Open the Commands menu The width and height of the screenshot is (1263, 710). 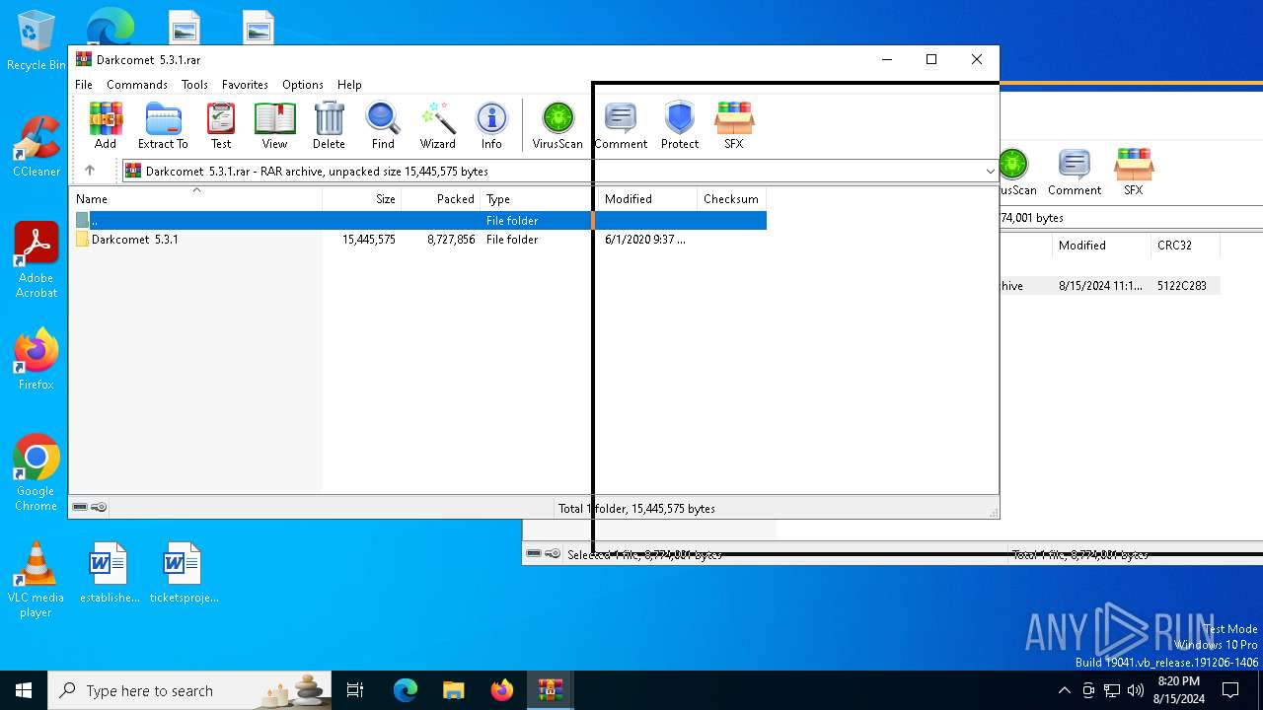(137, 85)
